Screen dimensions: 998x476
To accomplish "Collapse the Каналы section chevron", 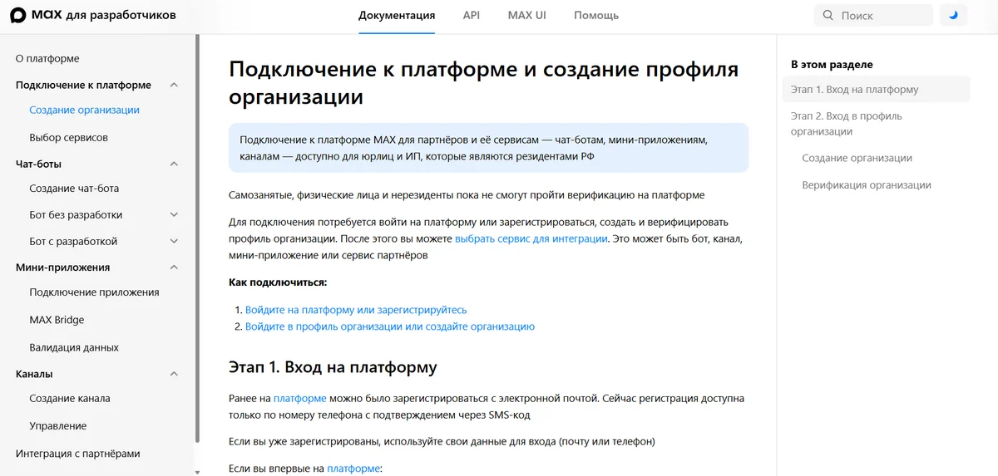I will click(x=174, y=374).
